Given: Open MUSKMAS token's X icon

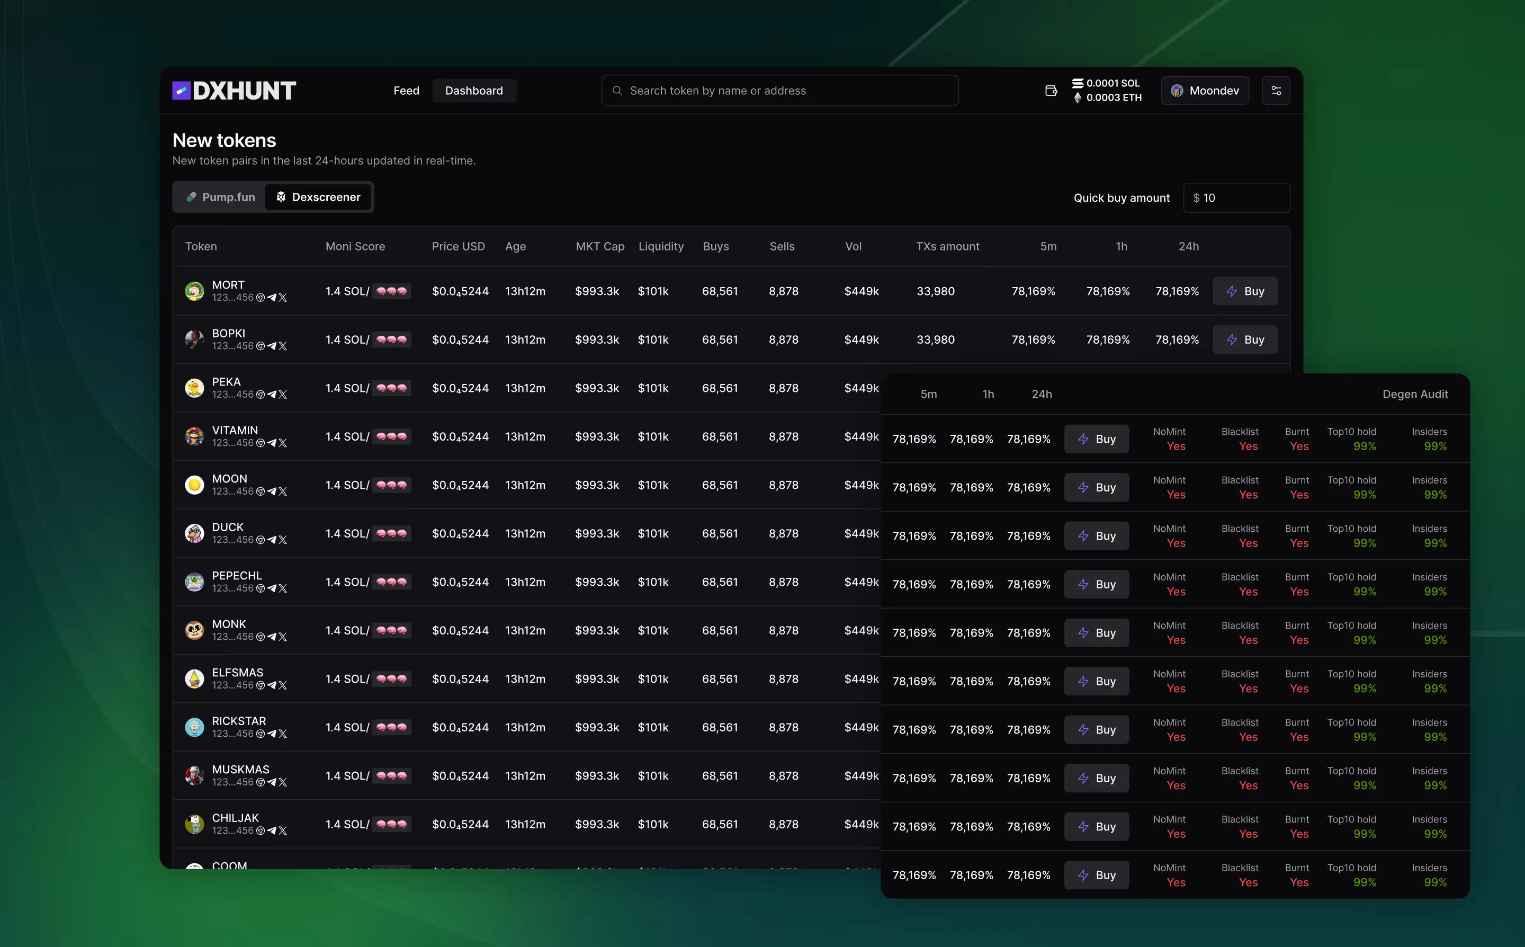Looking at the screenshot, I should [x=283, y=782].
